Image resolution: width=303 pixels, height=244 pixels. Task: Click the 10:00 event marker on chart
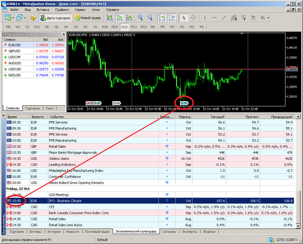coord(184,103)
